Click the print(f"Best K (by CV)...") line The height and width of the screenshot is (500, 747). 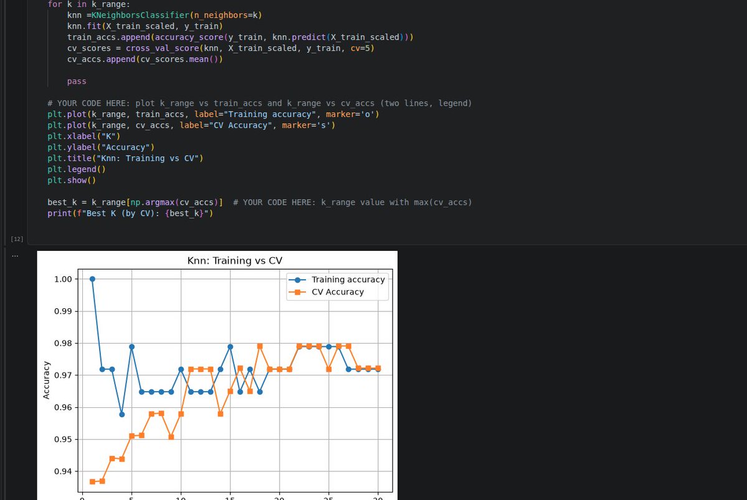(x=131, y=214)
